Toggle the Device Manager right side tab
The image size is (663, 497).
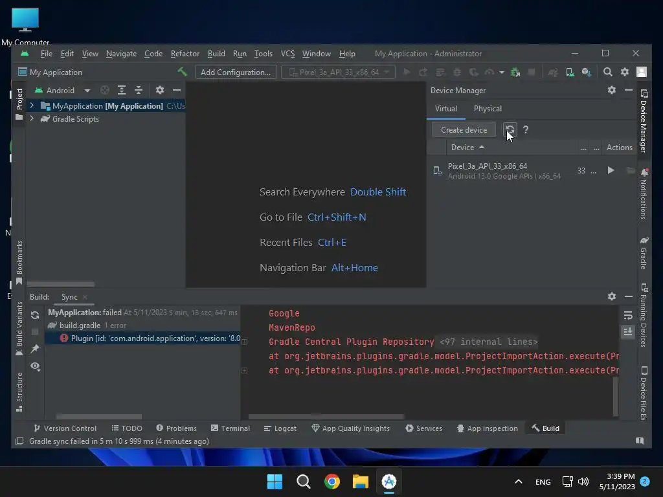pyautogui.click(x=644, y=121)
